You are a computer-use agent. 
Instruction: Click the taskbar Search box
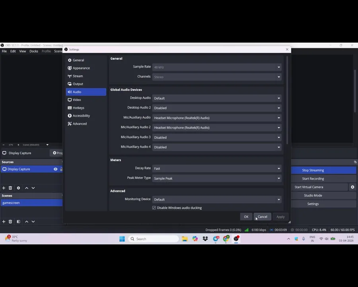coord(154,239)
